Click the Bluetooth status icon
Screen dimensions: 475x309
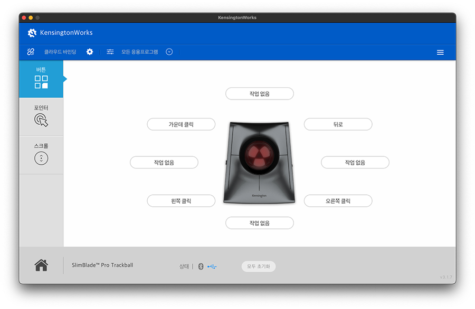tap(201, 266)
